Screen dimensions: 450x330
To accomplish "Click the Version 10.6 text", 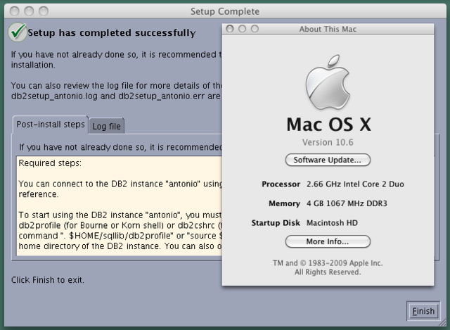I will pos(328,142).
